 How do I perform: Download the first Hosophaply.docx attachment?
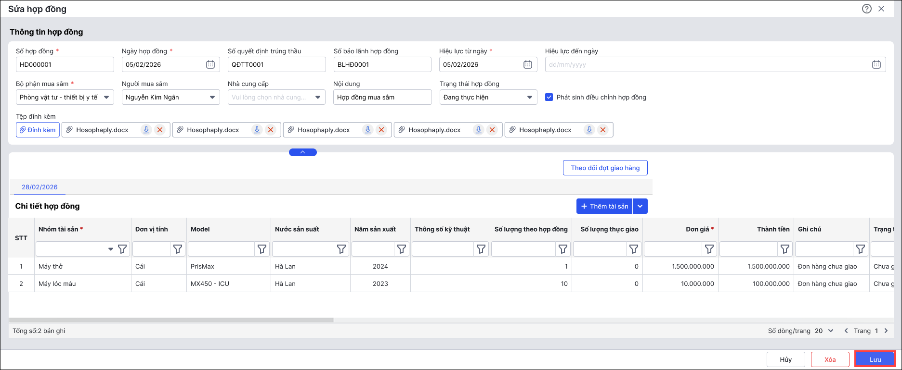point(146,130)
